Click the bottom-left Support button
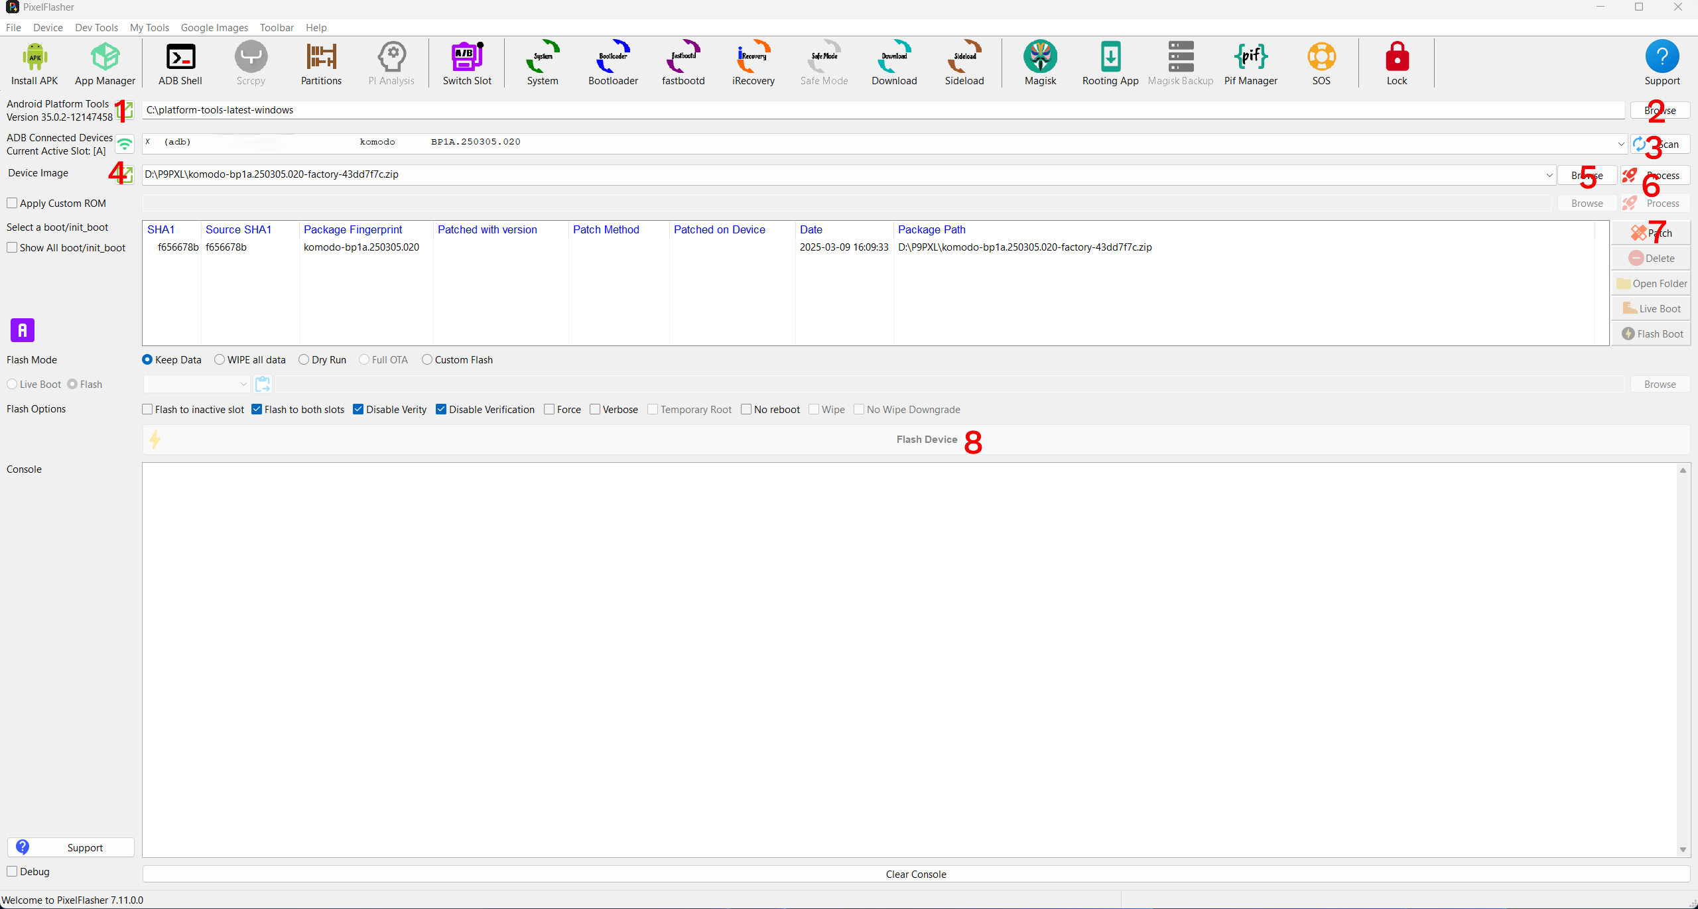Screen dimensions: 1698x909 pyautogui.click(x=71, y=847)
